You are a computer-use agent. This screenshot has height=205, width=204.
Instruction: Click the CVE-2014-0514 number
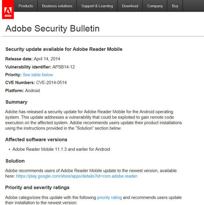click(x=51, y=83)
